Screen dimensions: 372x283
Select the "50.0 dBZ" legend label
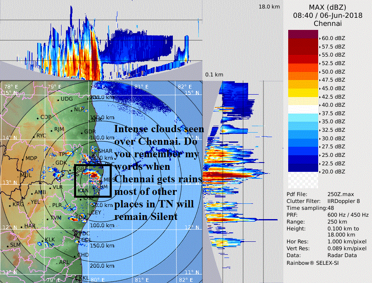[x=333, y=72]
